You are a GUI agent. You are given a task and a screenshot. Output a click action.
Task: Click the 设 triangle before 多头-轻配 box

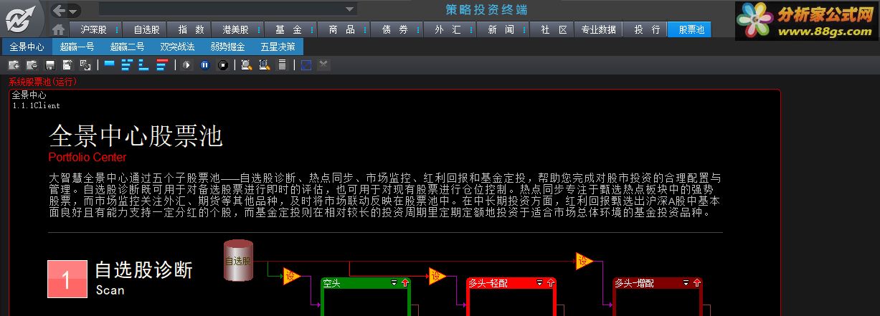click(x=437, y=276)
